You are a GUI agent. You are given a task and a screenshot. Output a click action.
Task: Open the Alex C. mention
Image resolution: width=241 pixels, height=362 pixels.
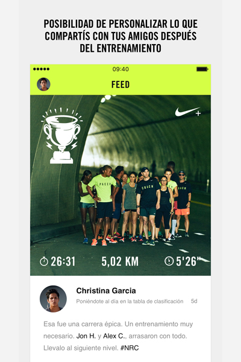click(x=114, y=336)
